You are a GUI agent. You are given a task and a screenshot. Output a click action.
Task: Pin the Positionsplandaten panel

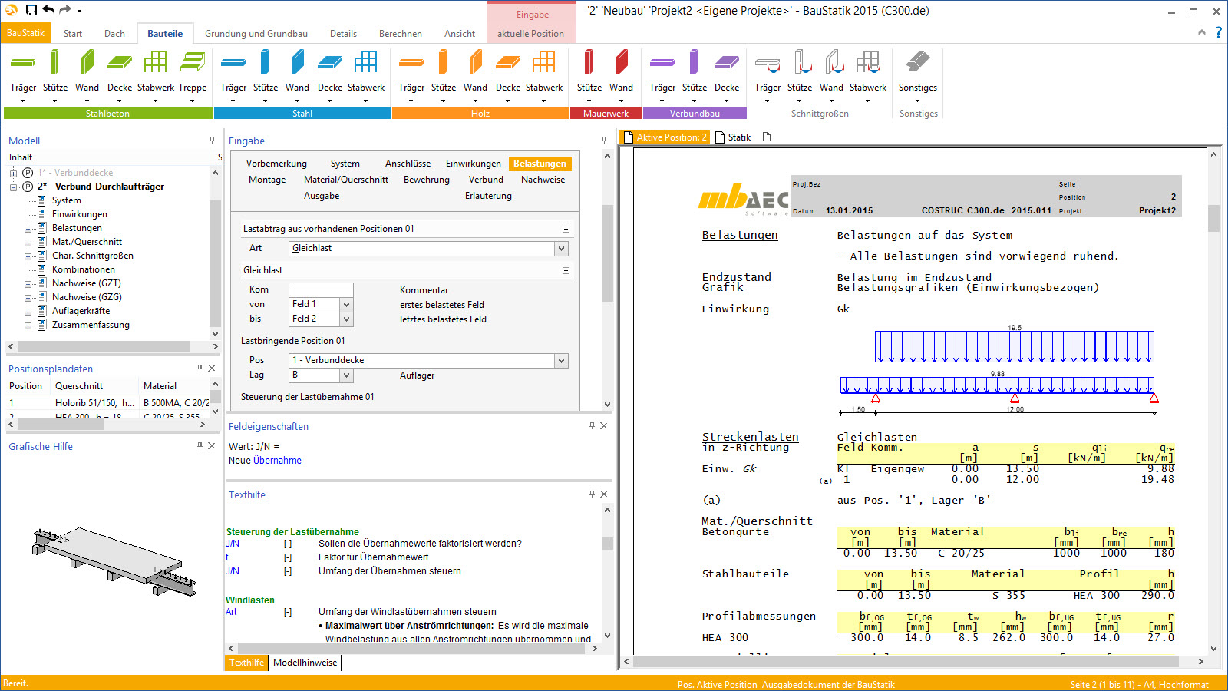pyautogui.click(x=200, y=368)
